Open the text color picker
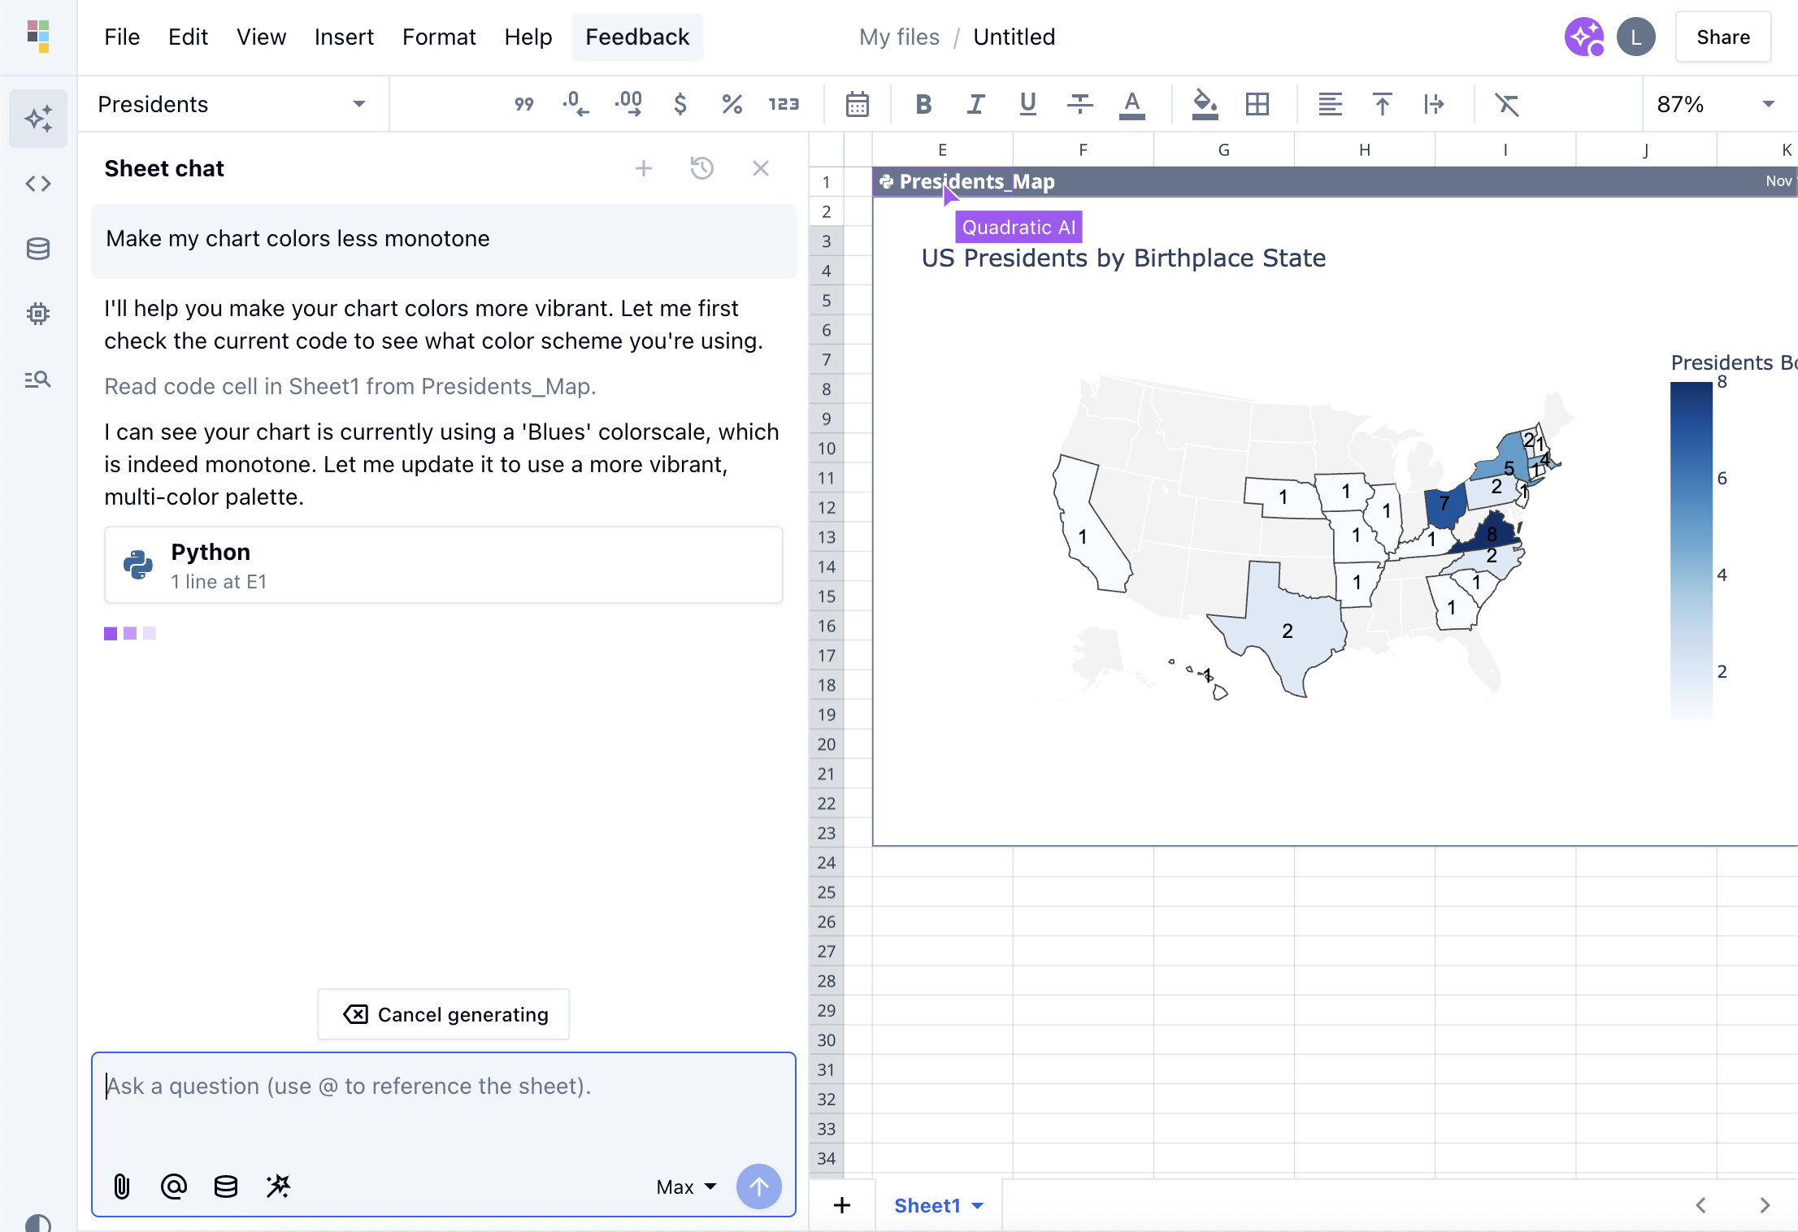The image size is (1798, 1232). (x=1133, y=104)
